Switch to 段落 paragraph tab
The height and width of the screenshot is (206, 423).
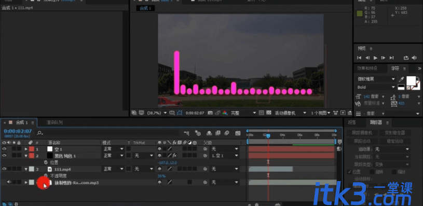coord(352,122)
